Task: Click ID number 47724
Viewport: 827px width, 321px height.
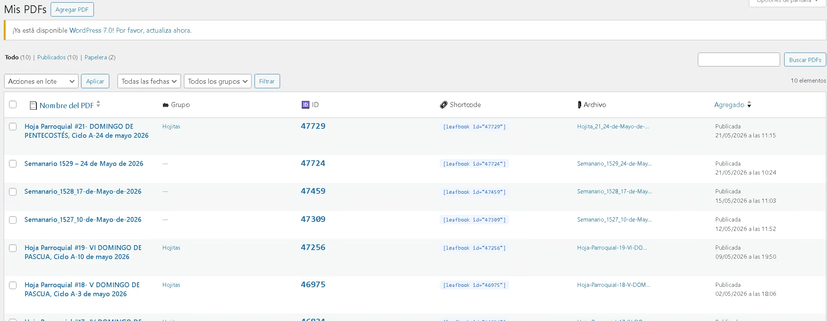Action: click(313, 163)
